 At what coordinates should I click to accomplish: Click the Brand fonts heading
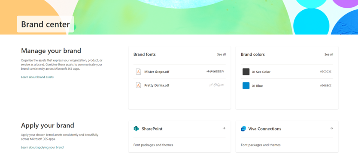145,54
